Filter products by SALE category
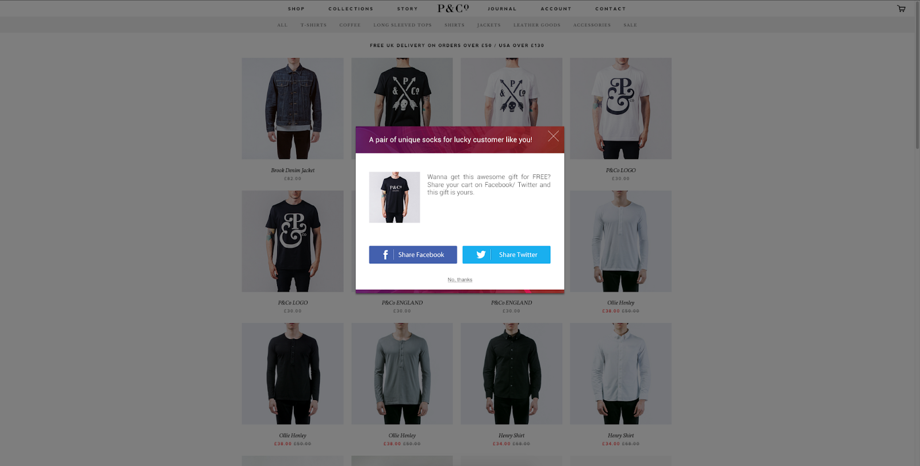This screenshot has width=920, height=466. click(x=630, y=25)
